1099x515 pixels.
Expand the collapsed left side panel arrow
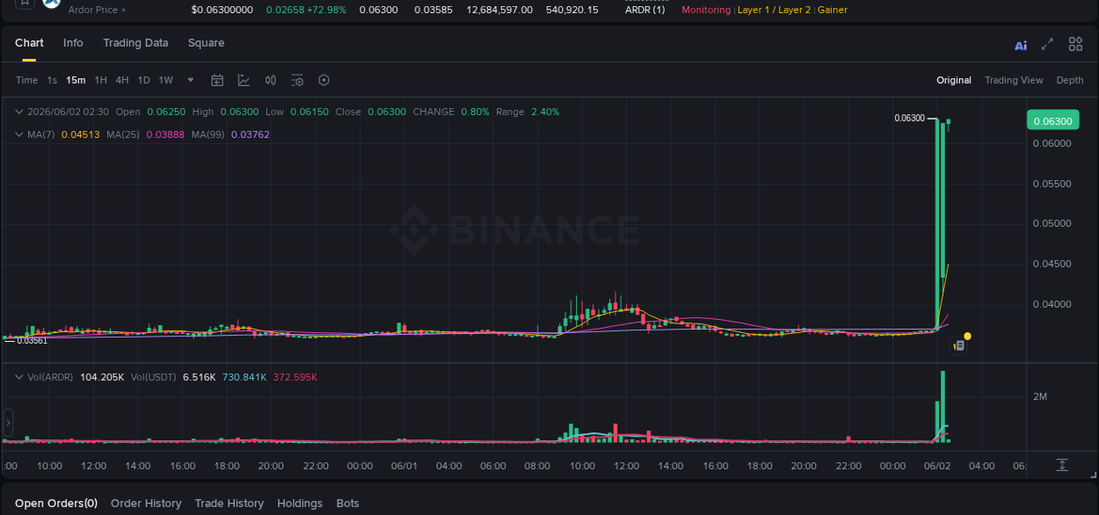tap(8, 423)
